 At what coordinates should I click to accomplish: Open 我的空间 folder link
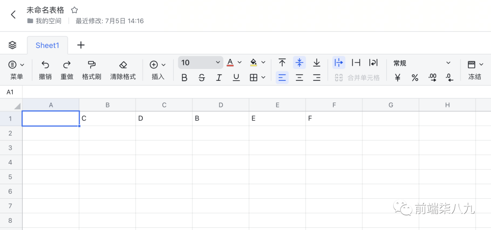tap(44, 21)
